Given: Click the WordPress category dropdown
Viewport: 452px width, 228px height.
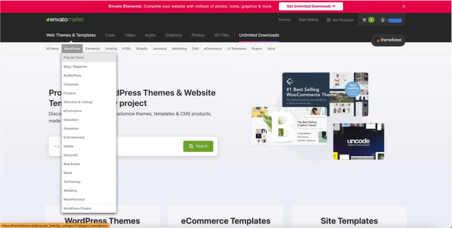Looking at the screenshot, I should point(72,48).
